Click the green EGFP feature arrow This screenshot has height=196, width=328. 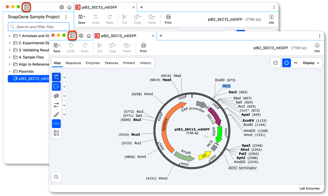[219, 135]
